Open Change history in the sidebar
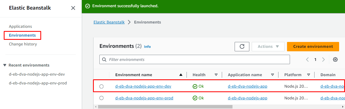 [23, 44]
